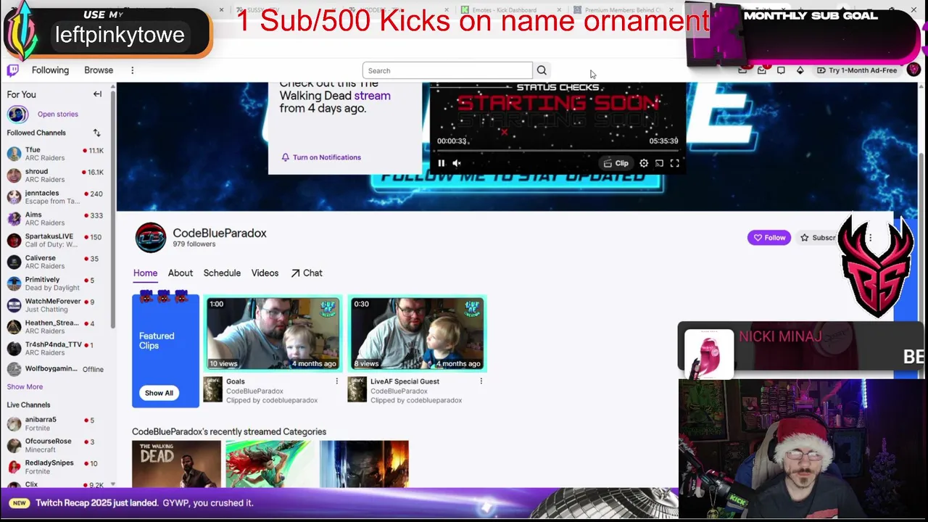Viewport: 928px width, 522px height.
Task: Play the LiveAF Special Guest clip thumbnail
Action: pos(417,334)
